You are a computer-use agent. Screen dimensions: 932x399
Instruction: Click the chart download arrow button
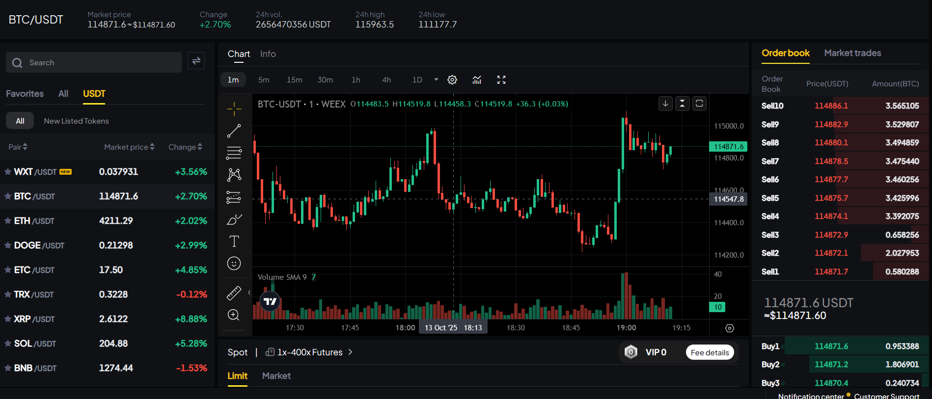[x=665, y=104]
